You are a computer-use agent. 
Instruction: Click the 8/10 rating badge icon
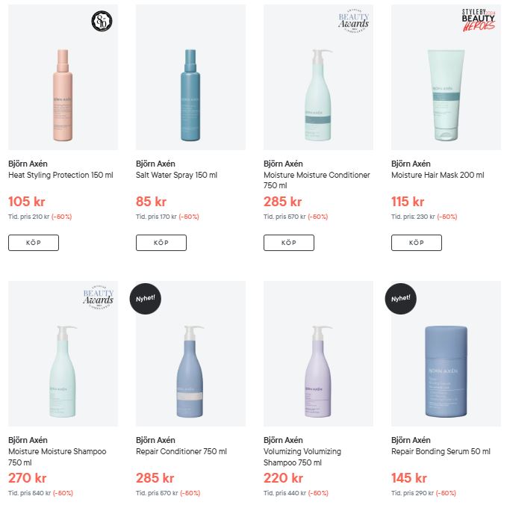coord(102,21)
